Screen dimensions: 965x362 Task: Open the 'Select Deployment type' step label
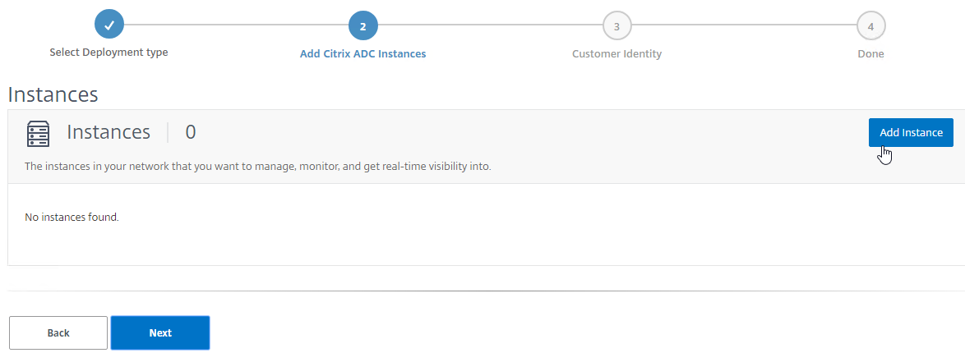(x=109, y=53)
